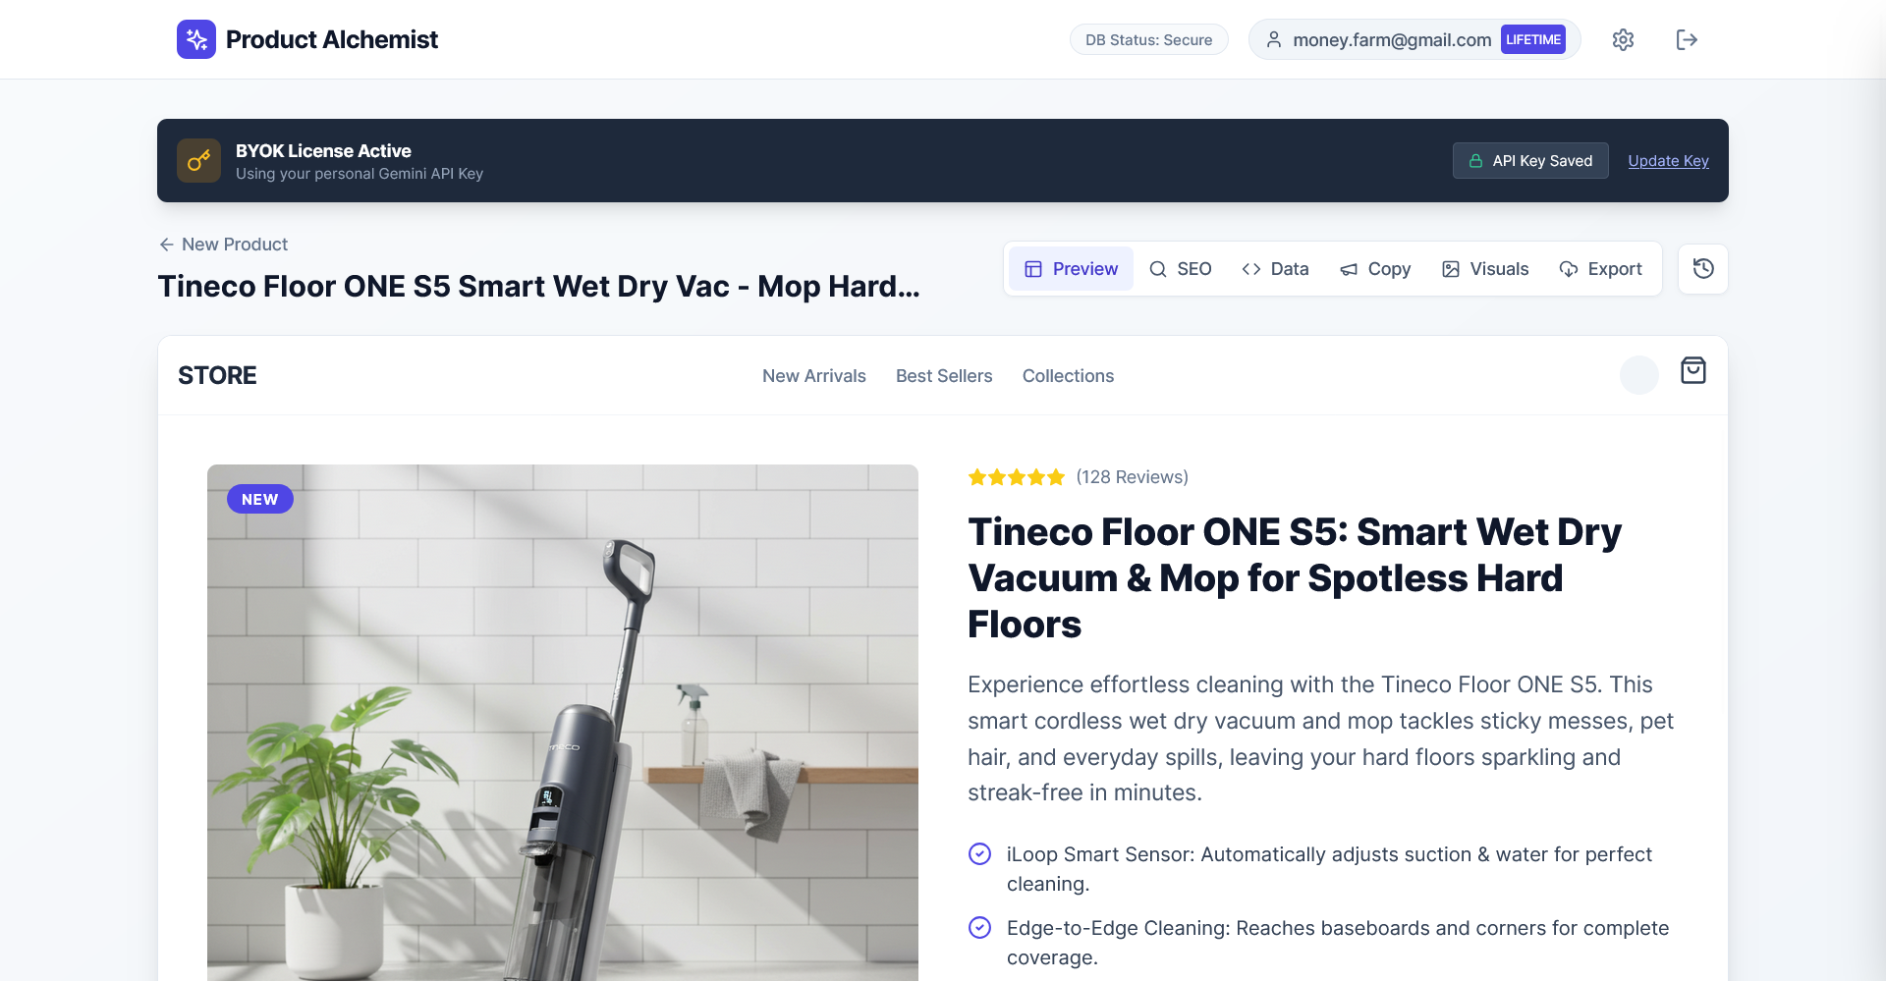Select the Data tab
The width and height of the screenshot is (1886, 982).
pyautogui.click(x=1275, y=269)
